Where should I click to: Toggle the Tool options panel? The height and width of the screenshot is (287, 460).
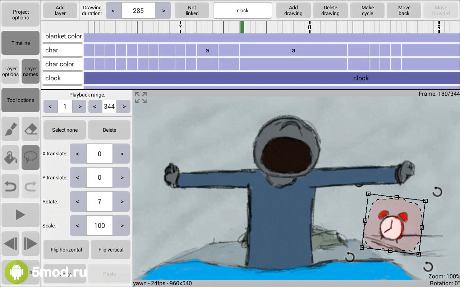(20, 100)
